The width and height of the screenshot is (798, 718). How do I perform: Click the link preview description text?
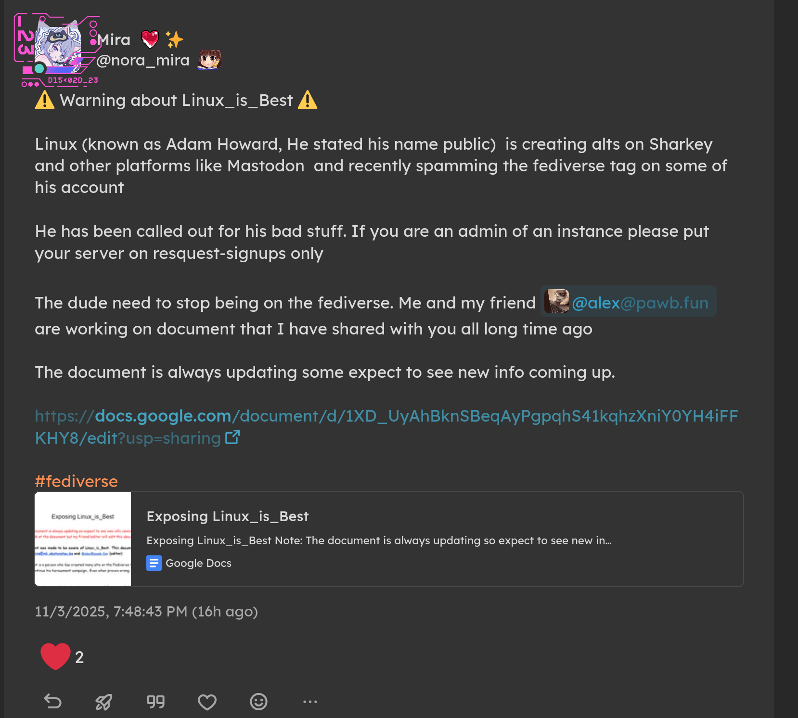click(379, 540)
